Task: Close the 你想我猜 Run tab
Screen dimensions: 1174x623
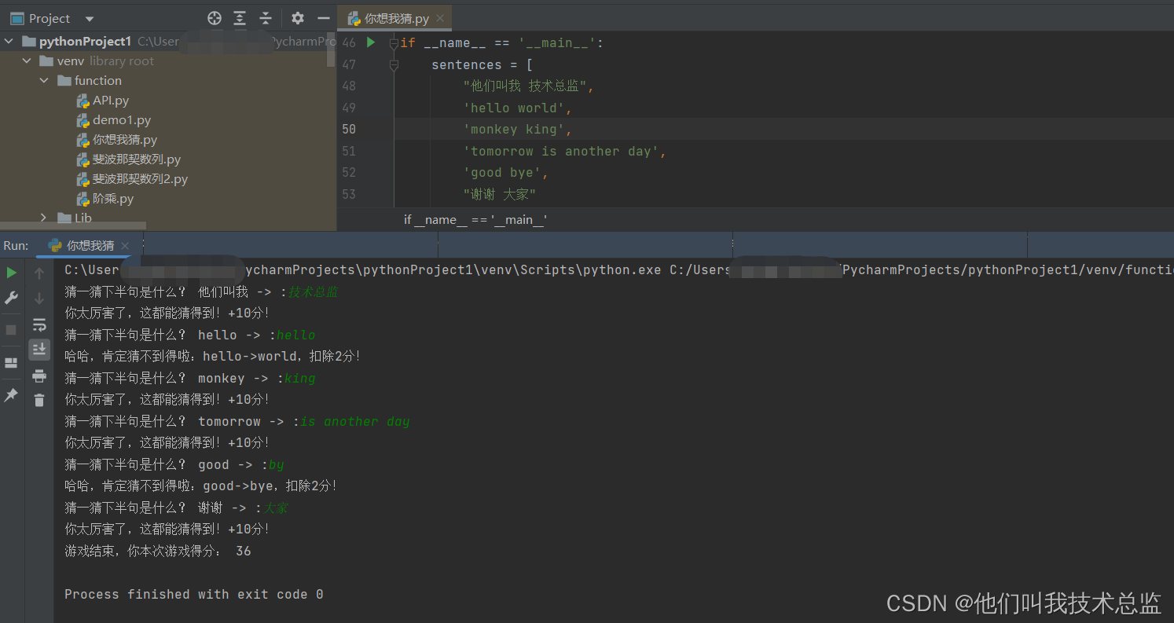Action: [124, 246]
